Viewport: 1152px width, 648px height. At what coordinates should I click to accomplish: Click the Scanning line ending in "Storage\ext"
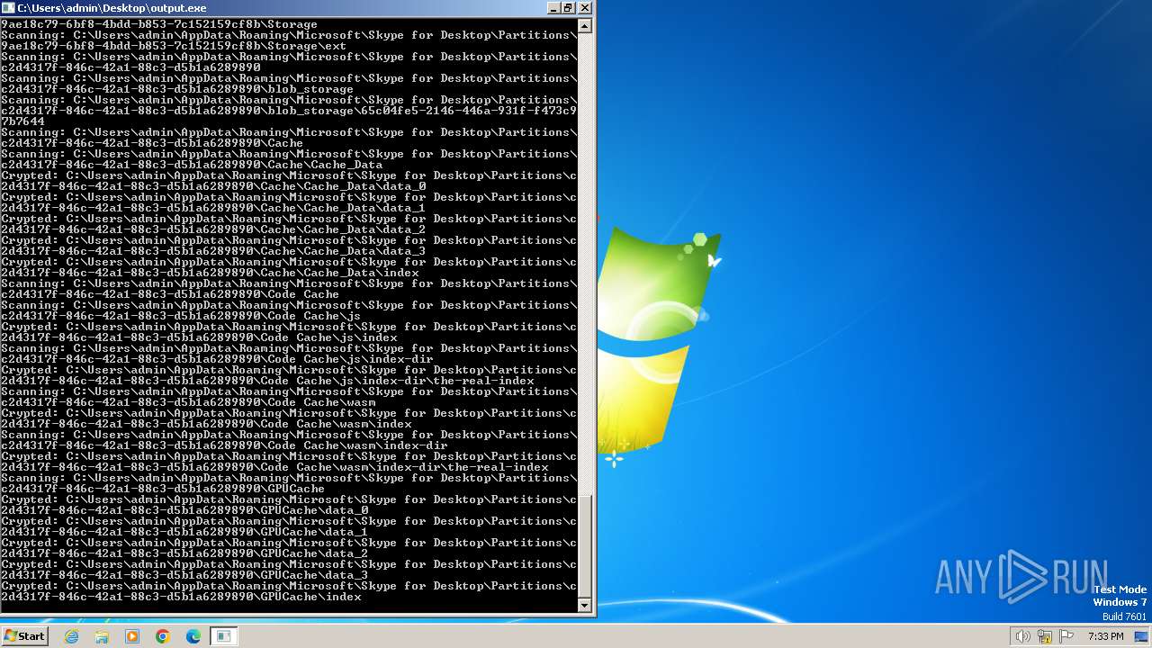pos(289,40)
